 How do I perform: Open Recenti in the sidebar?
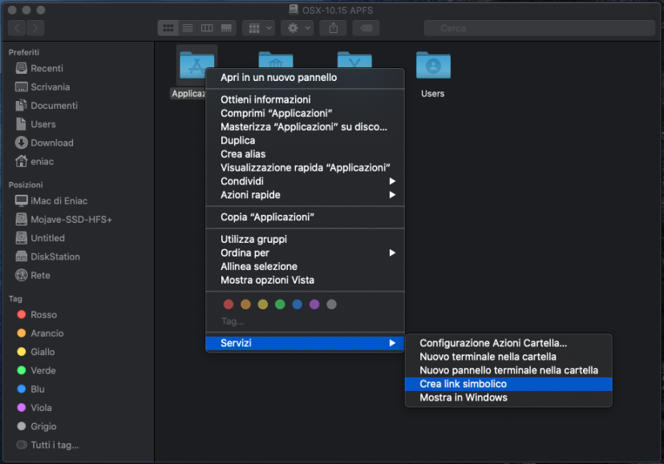pos(39,68)
